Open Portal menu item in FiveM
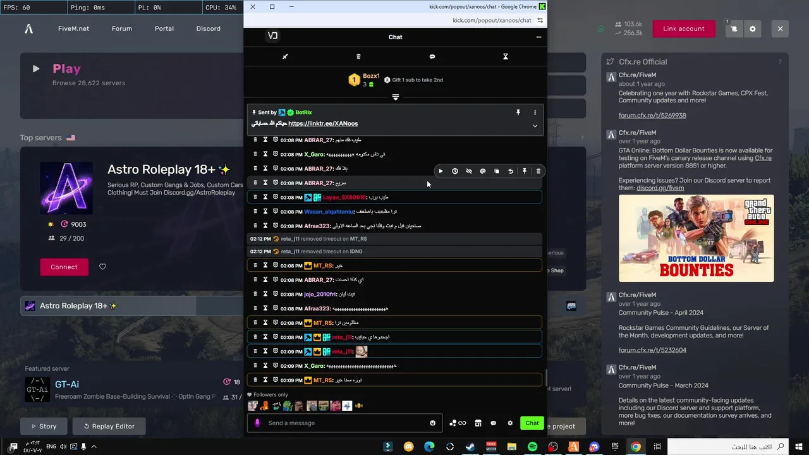Image resolution: width=809 pixels, height=455 pixels. pos(164,28)
